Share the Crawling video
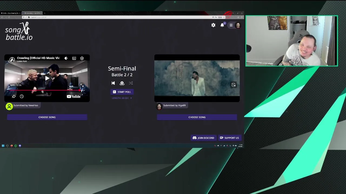 [x=14, y=96]
